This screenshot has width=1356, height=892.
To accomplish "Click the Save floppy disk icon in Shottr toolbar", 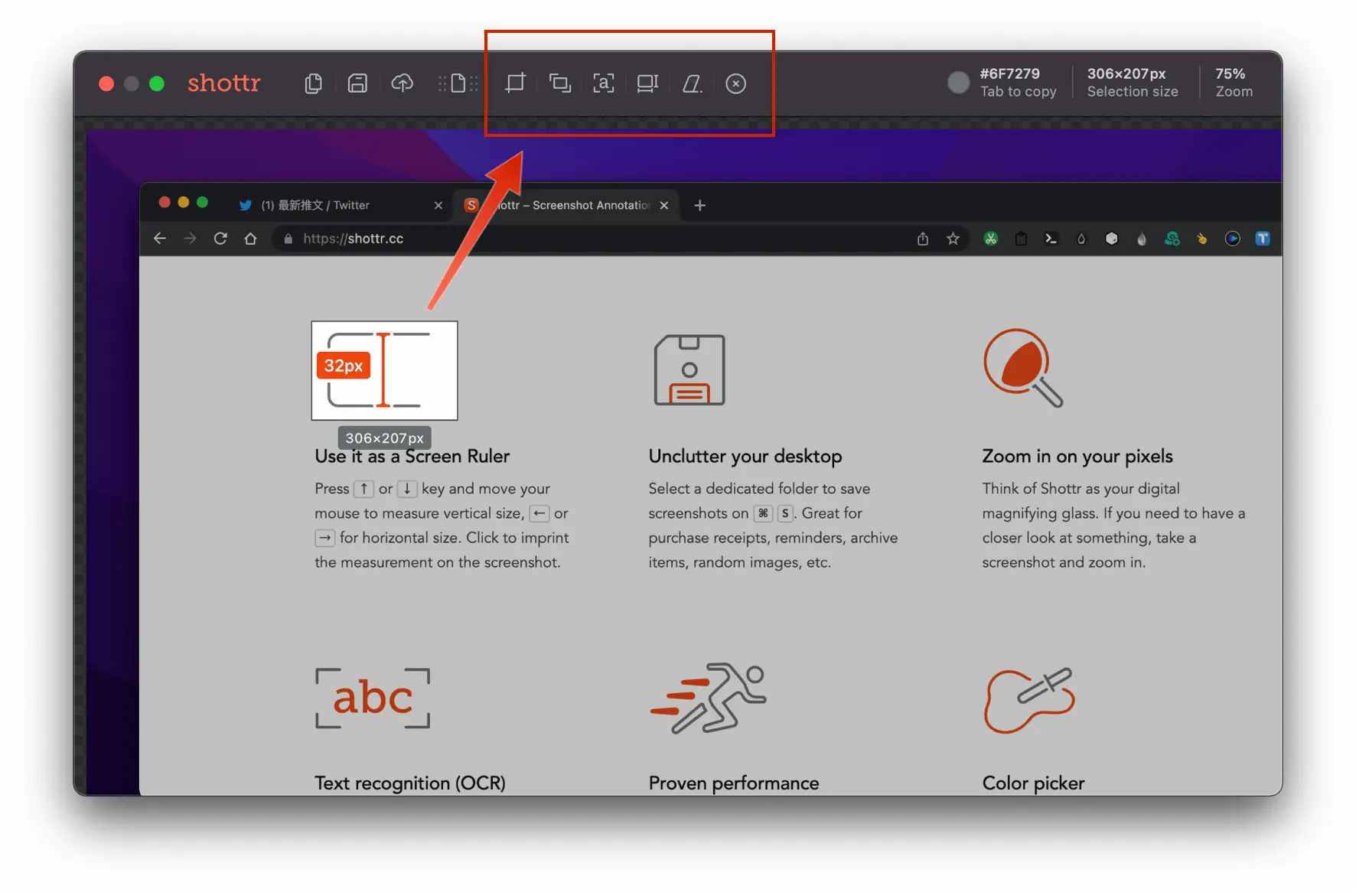I will point(357,83).
